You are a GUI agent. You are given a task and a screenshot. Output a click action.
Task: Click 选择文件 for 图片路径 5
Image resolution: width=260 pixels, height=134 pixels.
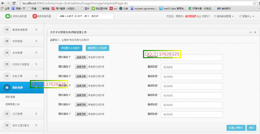click(x=81, y=95)
